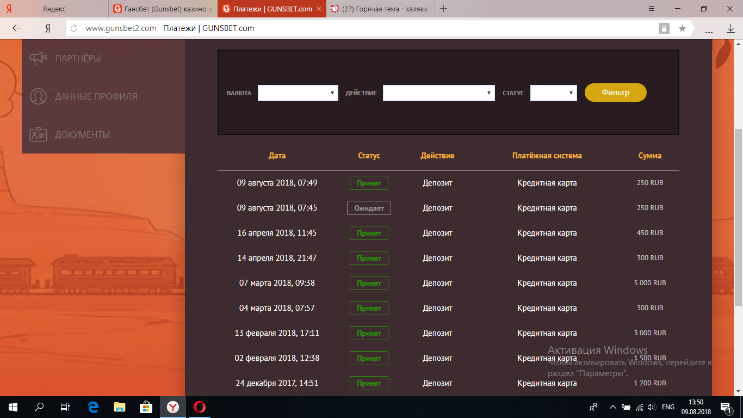Check the battery icon in the system tray
This screenshot has height=418, width=743.
pos(626,407)
